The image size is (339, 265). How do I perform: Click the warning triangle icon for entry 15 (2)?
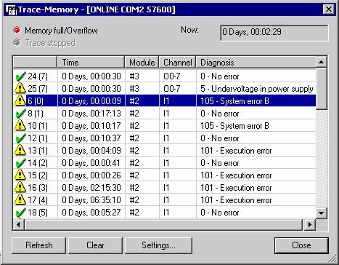click(20, 175)
